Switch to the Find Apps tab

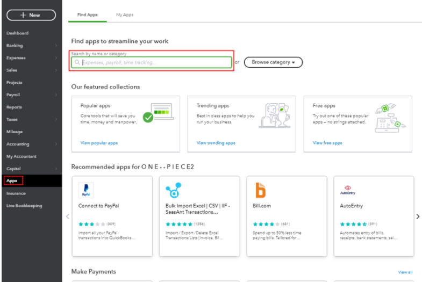88,15
